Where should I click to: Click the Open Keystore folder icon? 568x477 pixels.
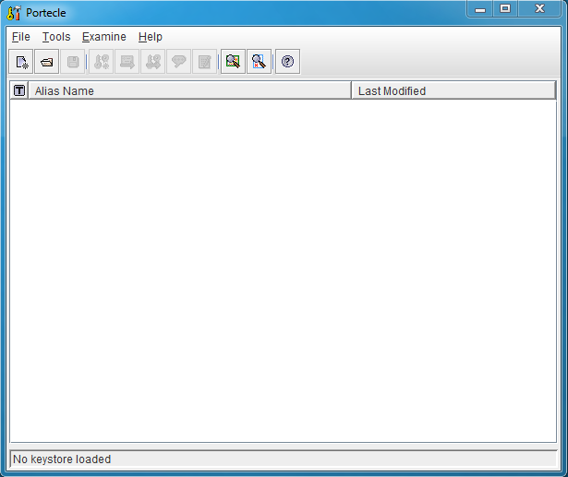47,62
